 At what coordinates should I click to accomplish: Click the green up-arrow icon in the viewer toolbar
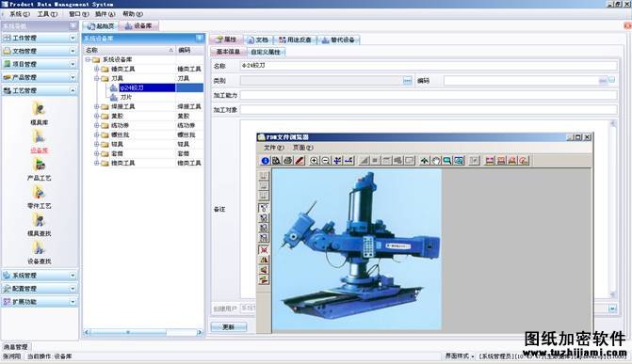point(425,161)
